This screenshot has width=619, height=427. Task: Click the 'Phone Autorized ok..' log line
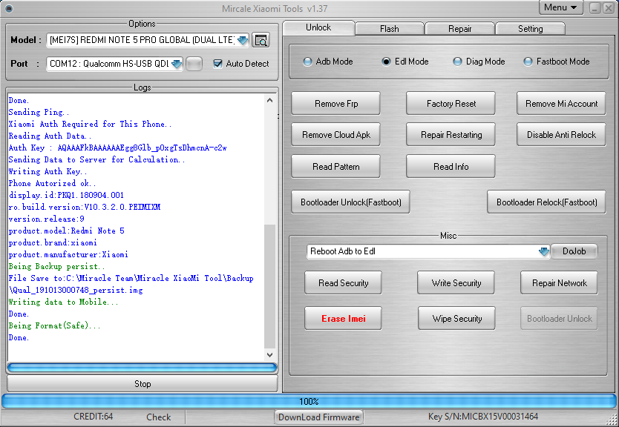[52, 183]
